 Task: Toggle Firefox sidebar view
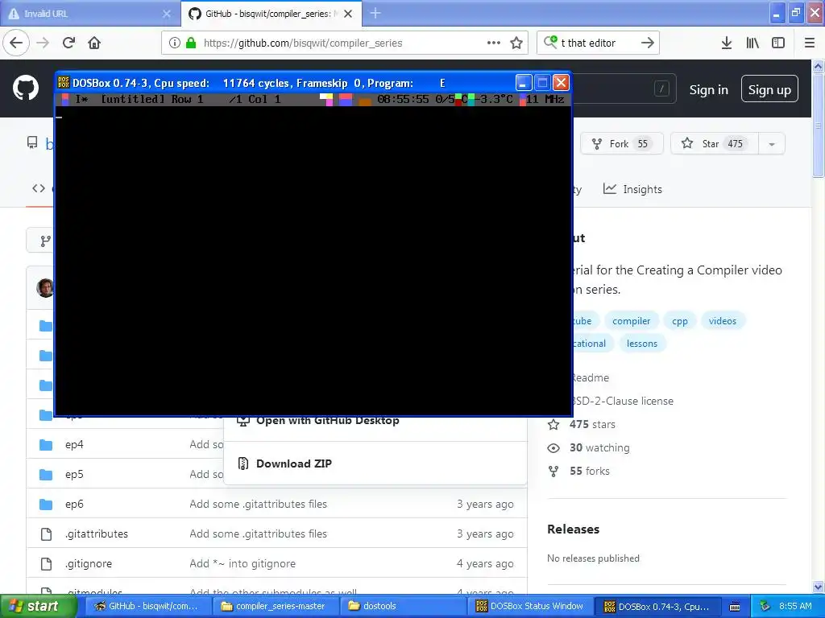(x=778, y=43)
